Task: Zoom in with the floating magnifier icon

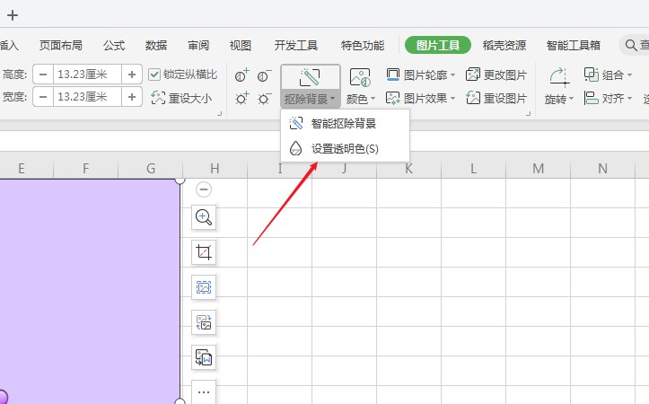Action: pyautogui.click(x=204, y=217)
